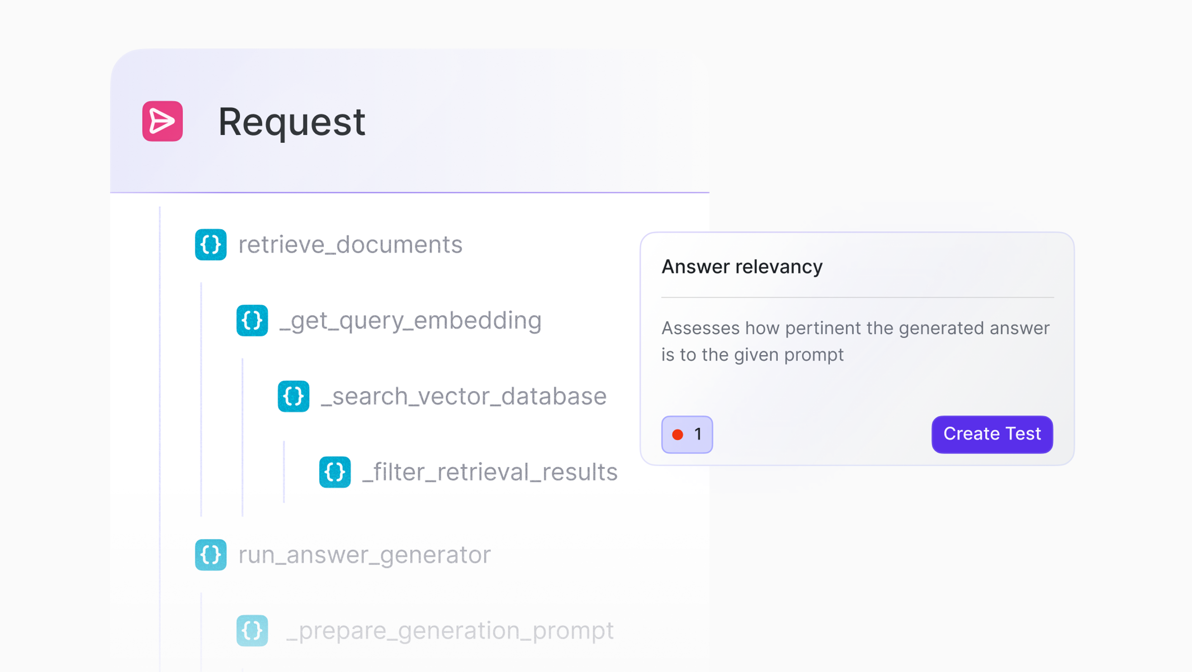This screenshot has width=1192, height=672.
Task: Click the _search_vector_database braces icon
Action: (x=294, y=397)
